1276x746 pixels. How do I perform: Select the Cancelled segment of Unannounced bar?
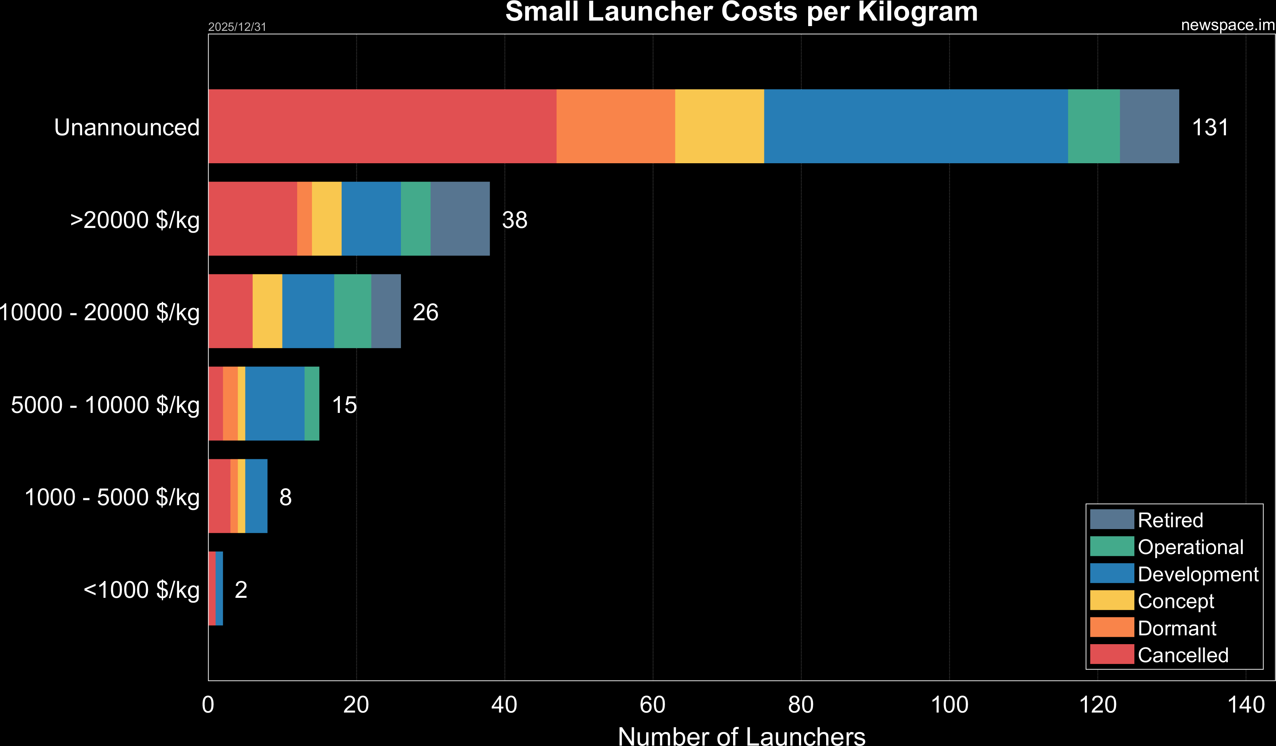point(382,126)
